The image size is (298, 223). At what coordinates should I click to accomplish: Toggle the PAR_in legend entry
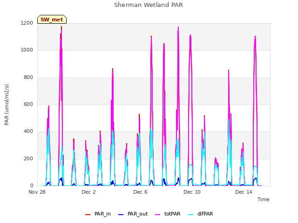pyautogui.click(x=98, y=214)
